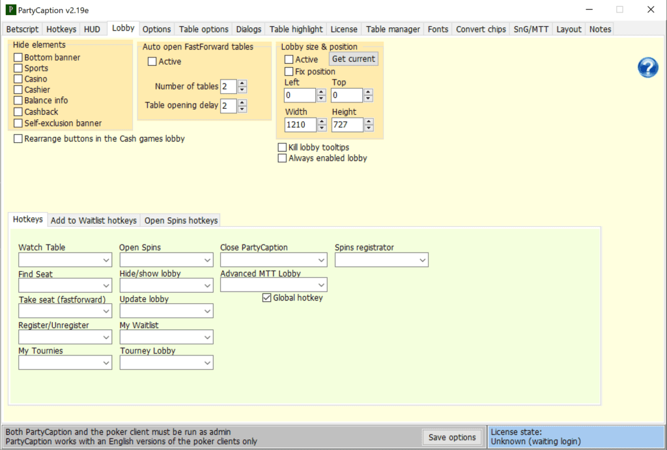Expand the Register/Unregister hotkey dropdown
Viewport: 667px width, 450px height.
tap(65, 337)
